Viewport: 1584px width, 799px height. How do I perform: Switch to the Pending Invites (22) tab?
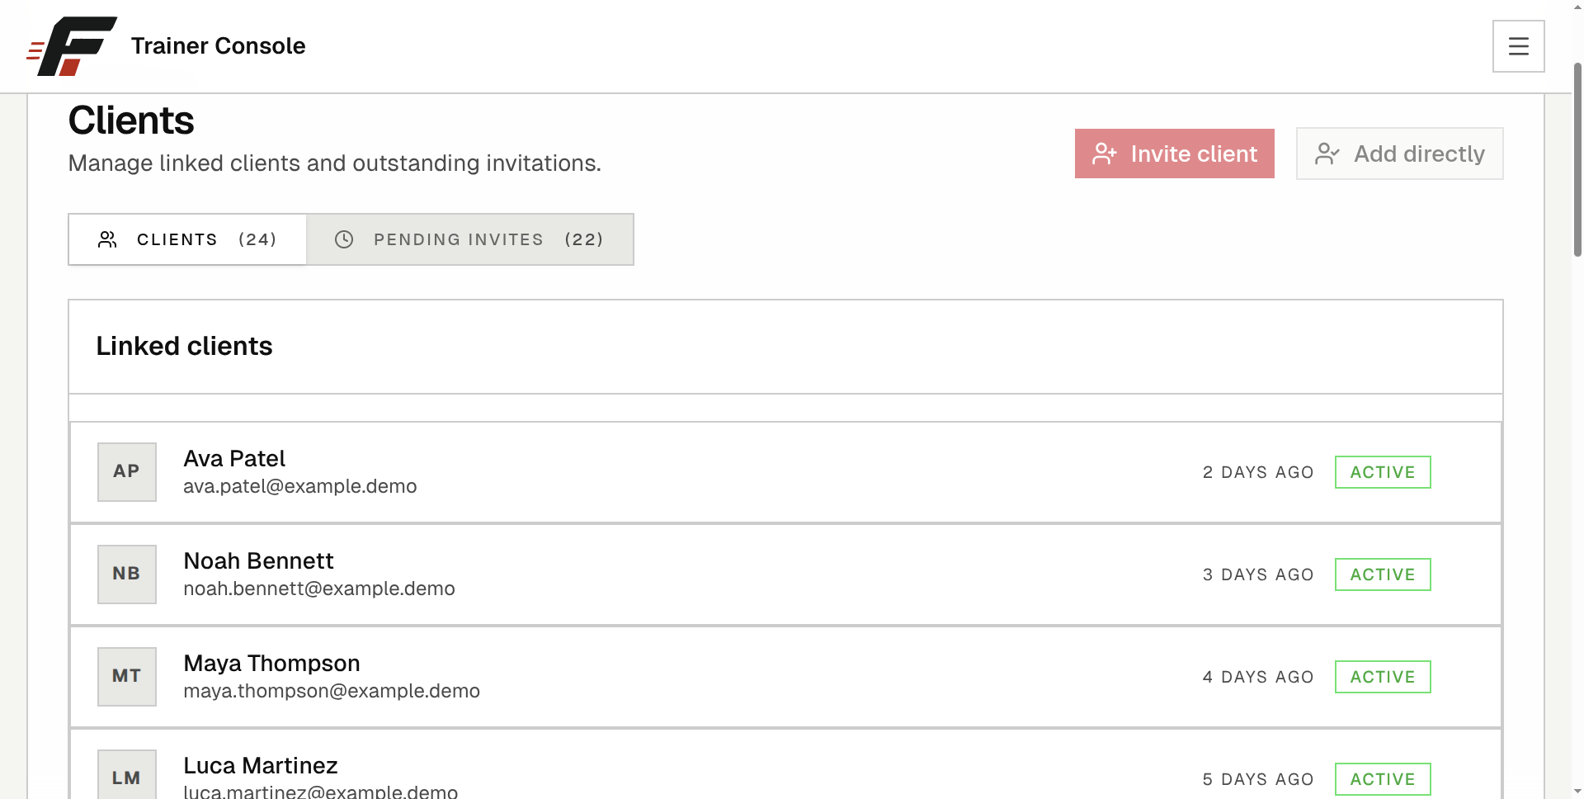pyautogui.click(x=469, y=239)
